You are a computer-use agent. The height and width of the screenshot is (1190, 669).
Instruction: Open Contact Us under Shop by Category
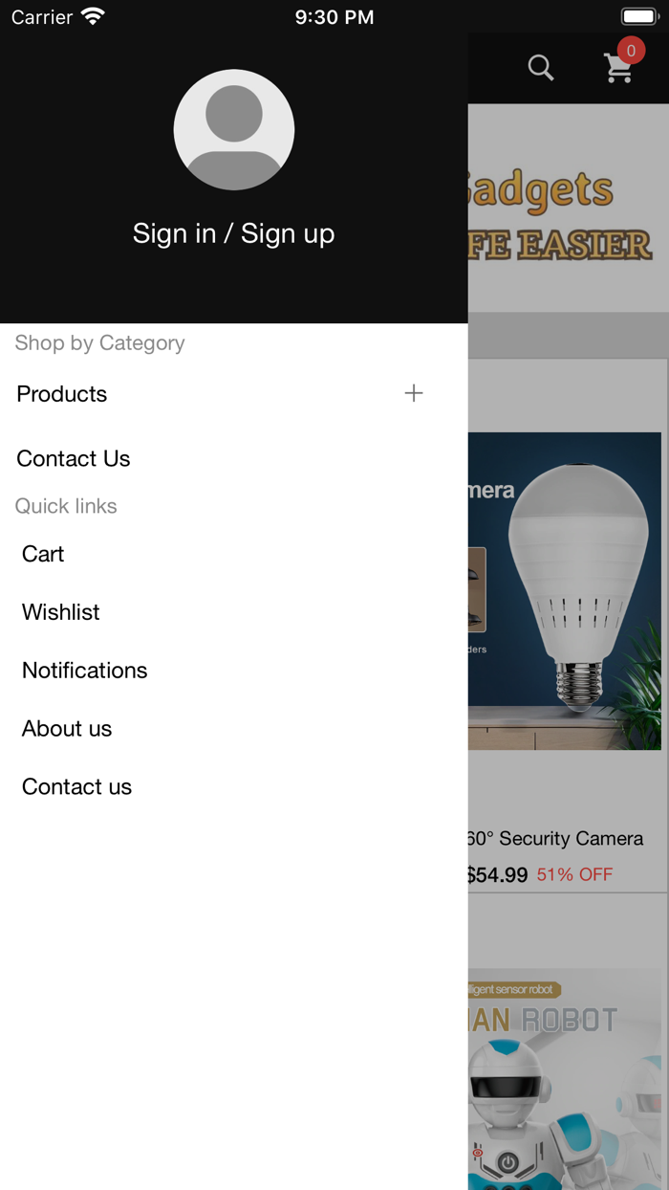coord(74,459)
